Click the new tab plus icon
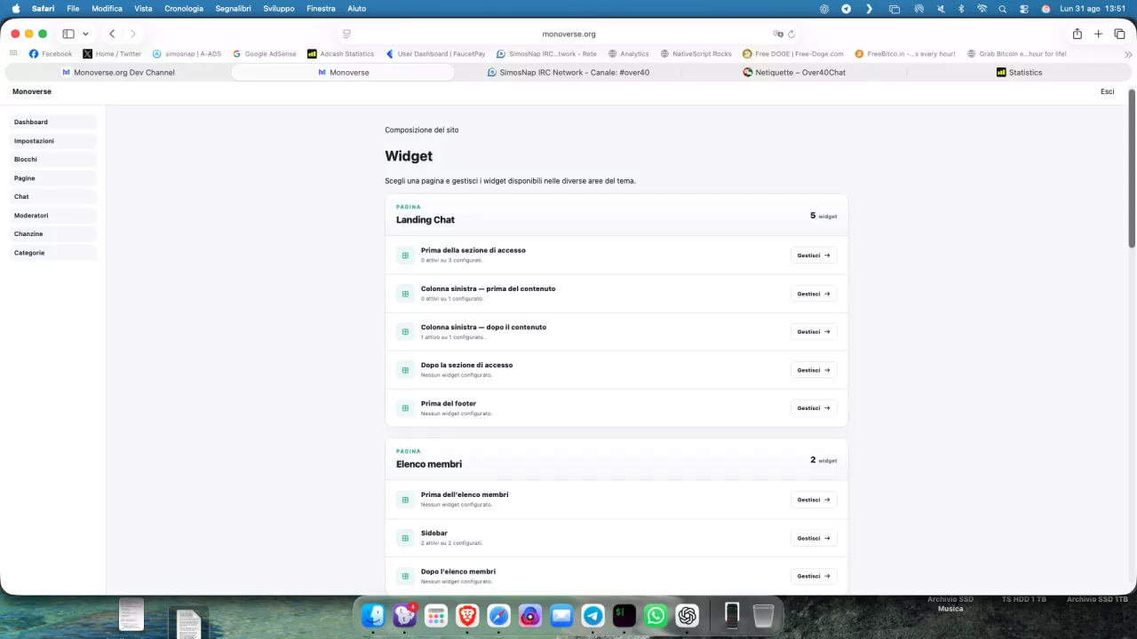 pyautogui.click(x=1099, y=34)
